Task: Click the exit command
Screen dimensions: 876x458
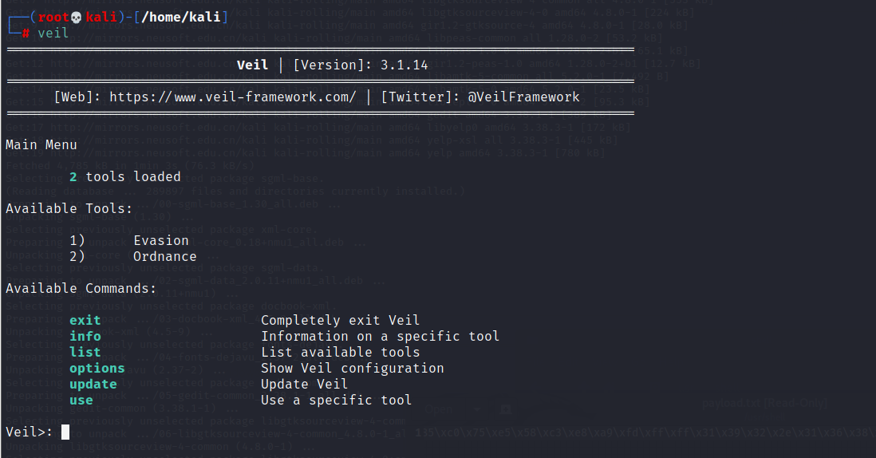Action: [x=85, y=320]
